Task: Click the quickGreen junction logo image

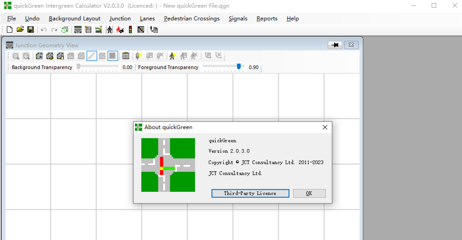Action: [168, 165]
